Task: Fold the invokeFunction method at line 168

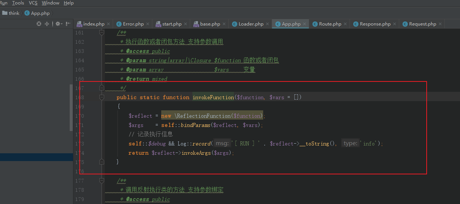Action: point(102,97)
